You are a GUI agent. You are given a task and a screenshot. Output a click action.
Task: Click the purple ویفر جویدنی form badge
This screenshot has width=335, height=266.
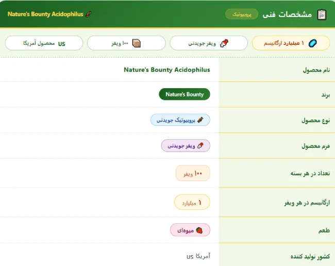[186, 146]
